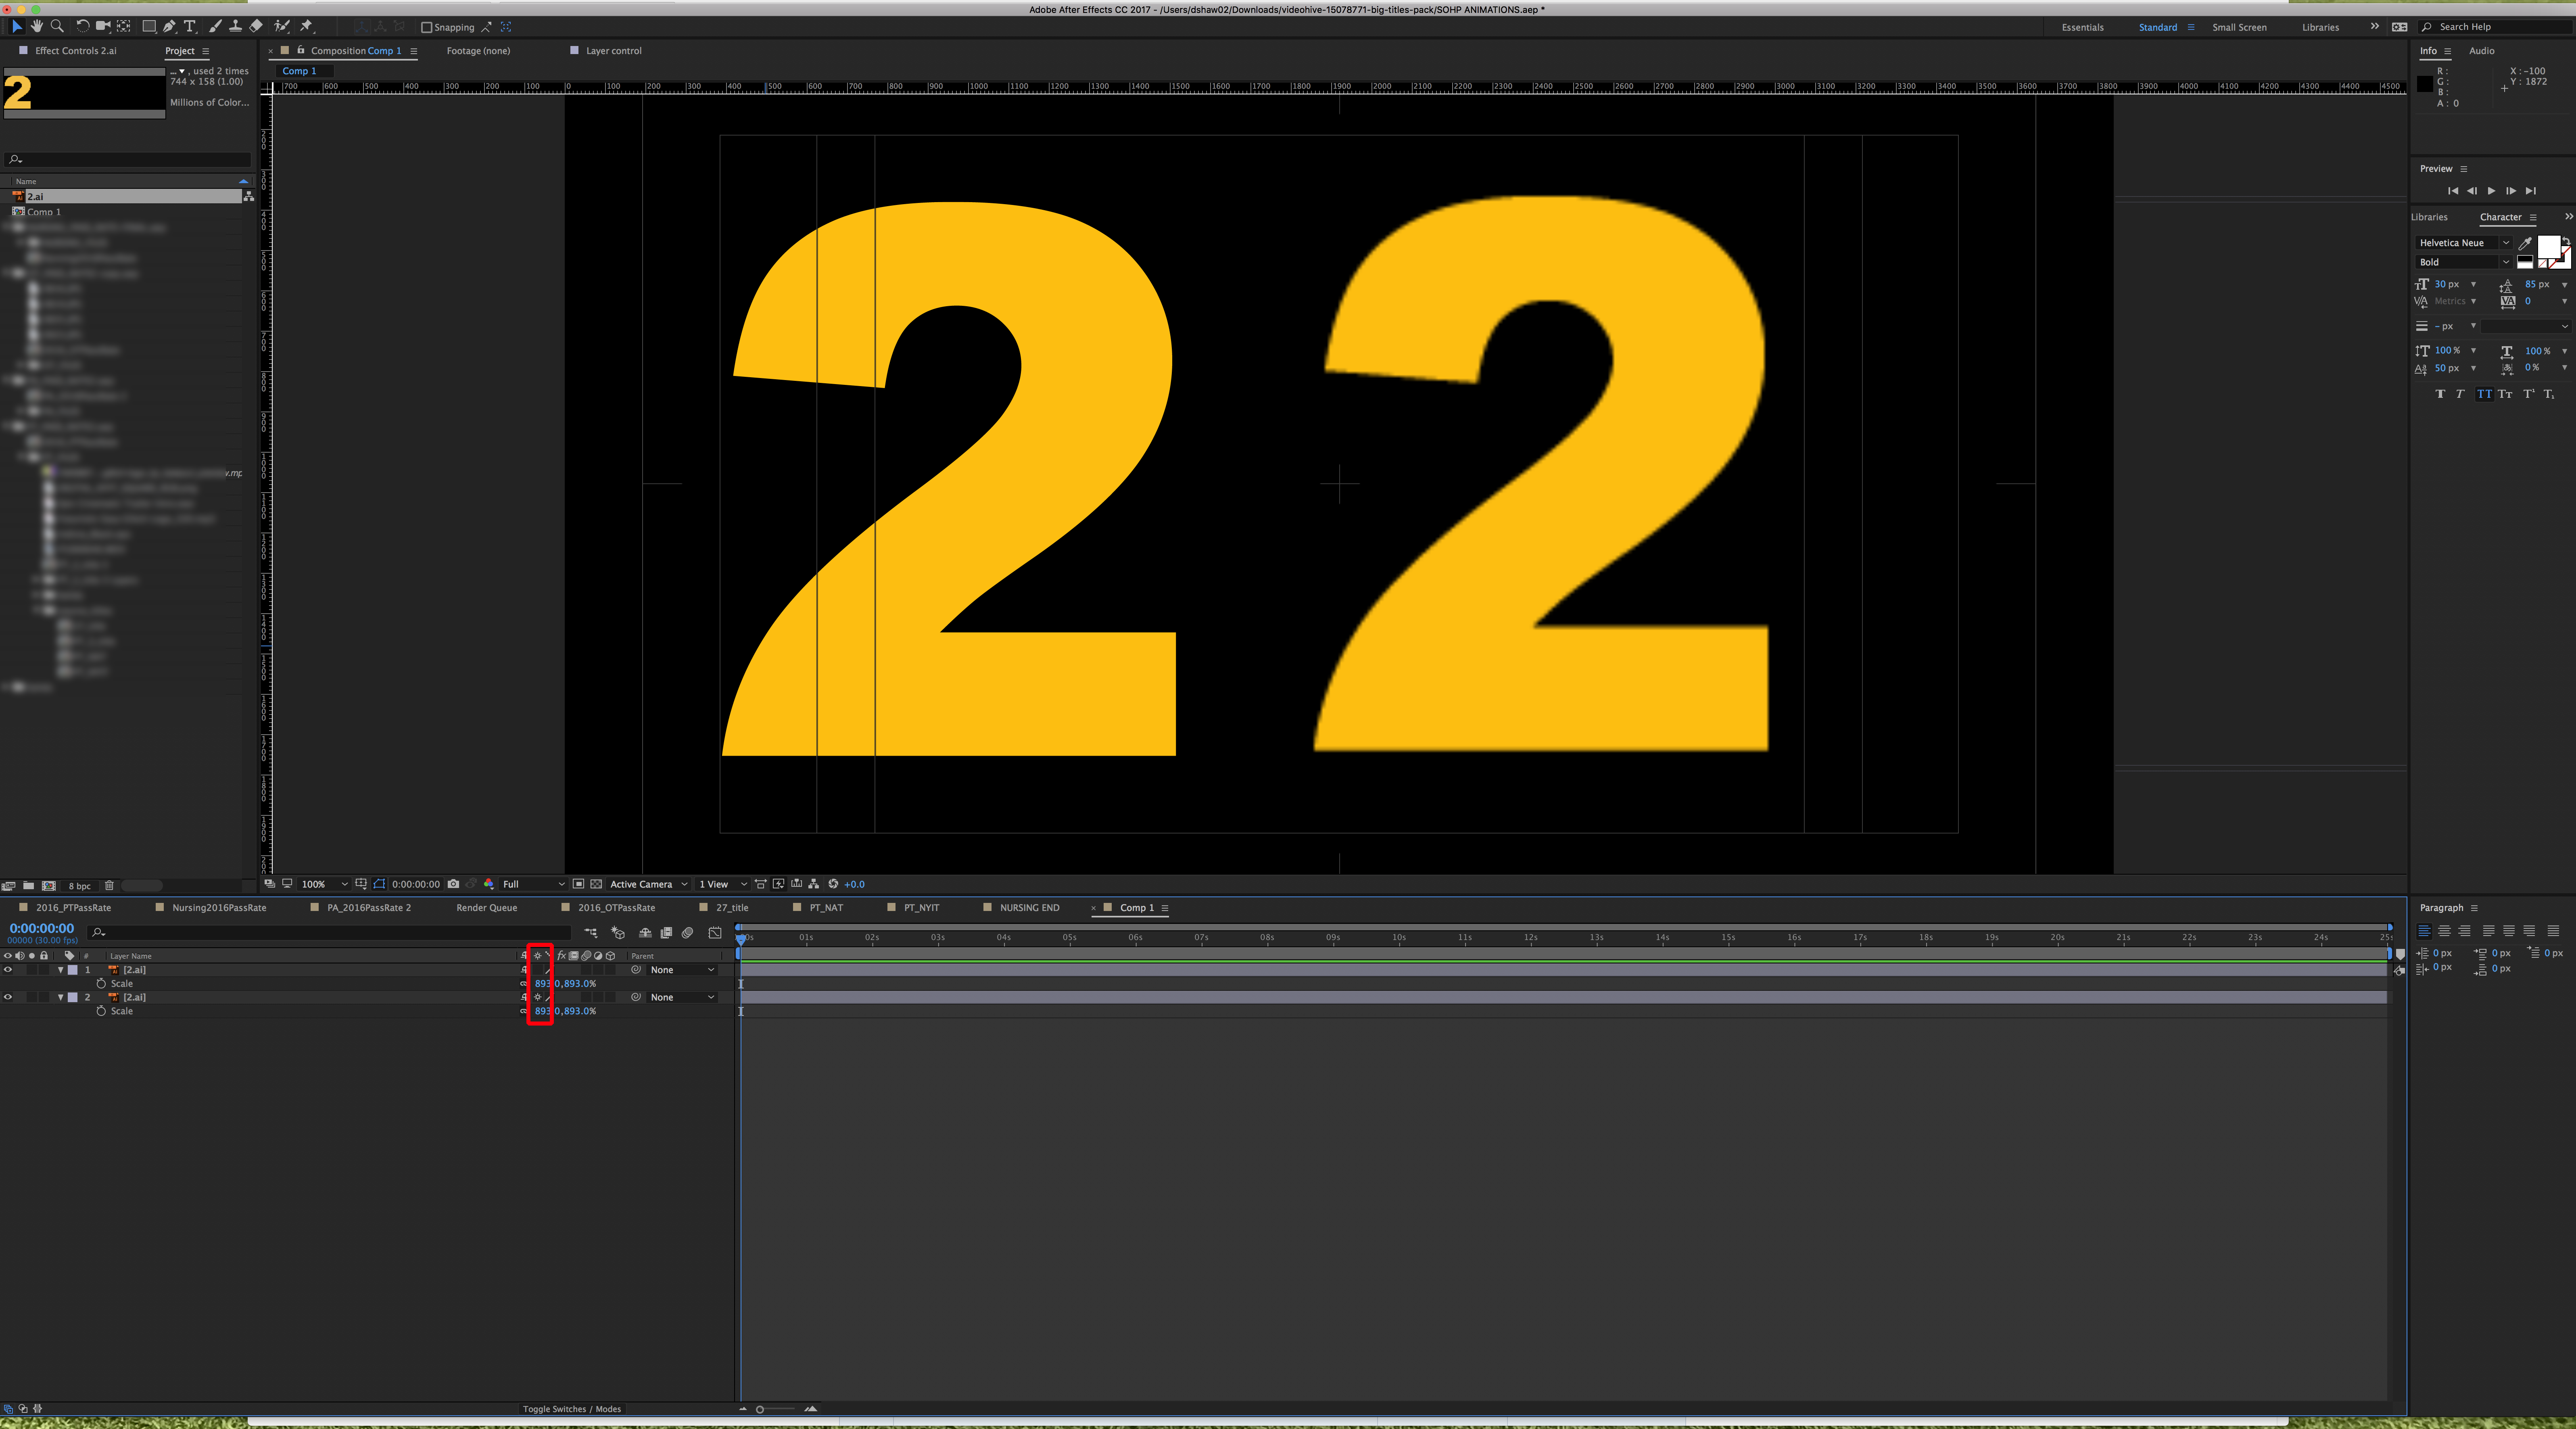This screenshot has width=2576, height=1429.
Task: Delete selected project item with trash icon
Action: (109, 886)
